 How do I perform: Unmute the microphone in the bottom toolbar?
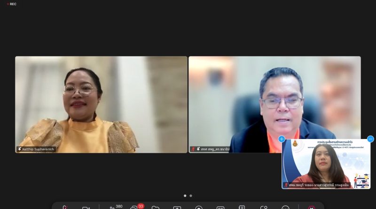(x=64, y=207)
